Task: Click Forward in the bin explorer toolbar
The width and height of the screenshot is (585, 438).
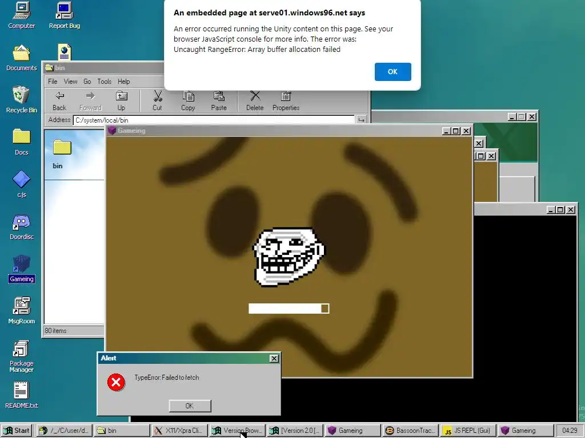Action: [x=90, y=101]
